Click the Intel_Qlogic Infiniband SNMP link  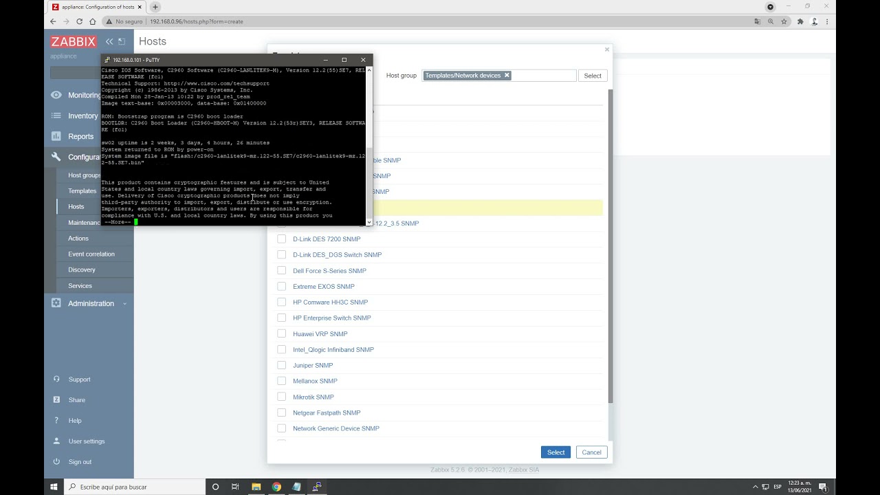[x=333, y=349]
